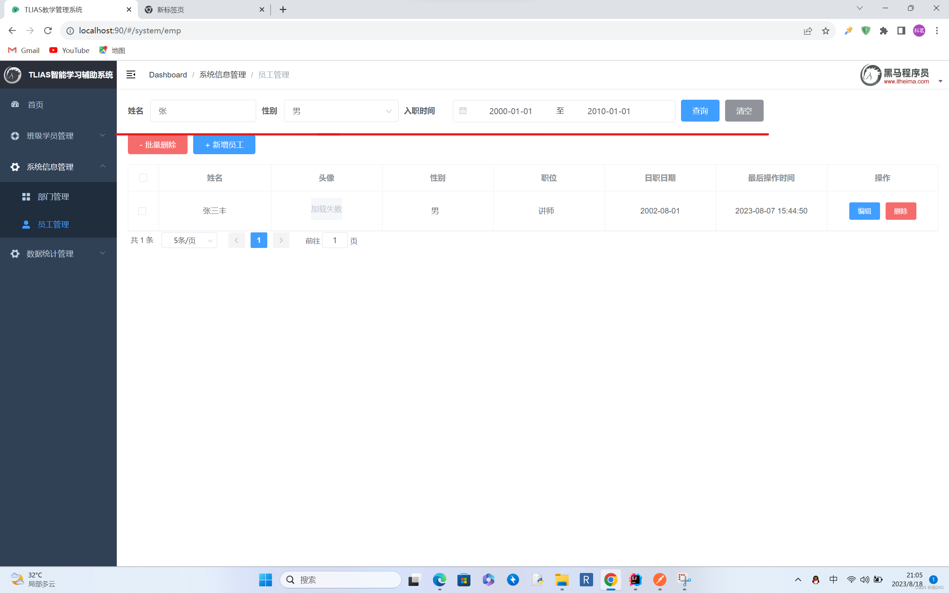Click 编辑 button for 张三丰
Image resolution: width=949 pixels, height=593 pixels.
(864, 211)
